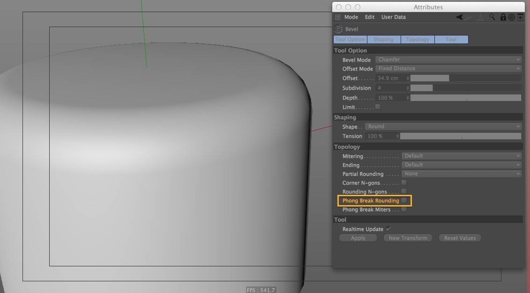Click the Bevel tool name label

click(x=351, y=29)
